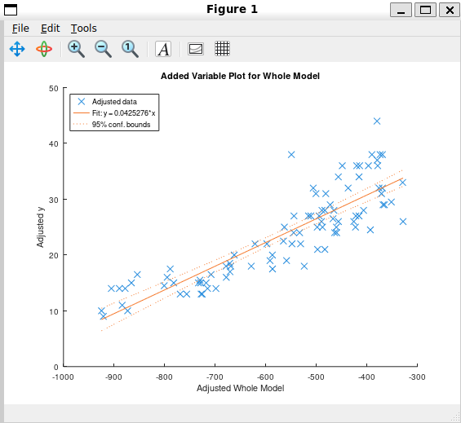Click the Zoom Out magnifier icon
The image size is (461, 423).
[x=103, y=49]
